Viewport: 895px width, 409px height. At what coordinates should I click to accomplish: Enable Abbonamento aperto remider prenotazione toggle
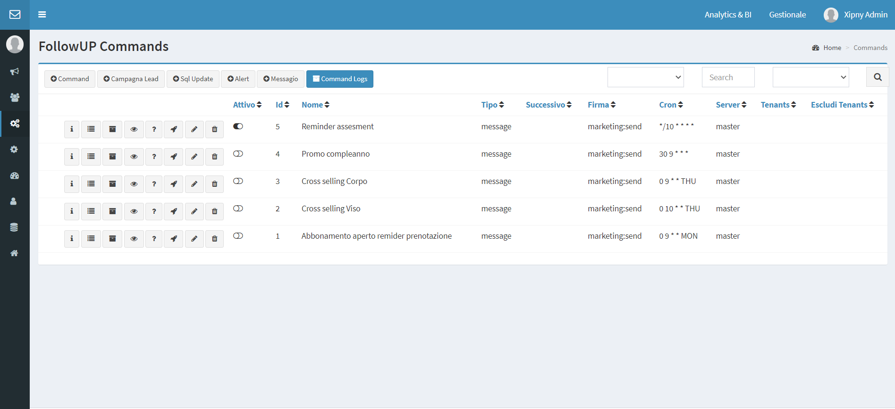238,235
